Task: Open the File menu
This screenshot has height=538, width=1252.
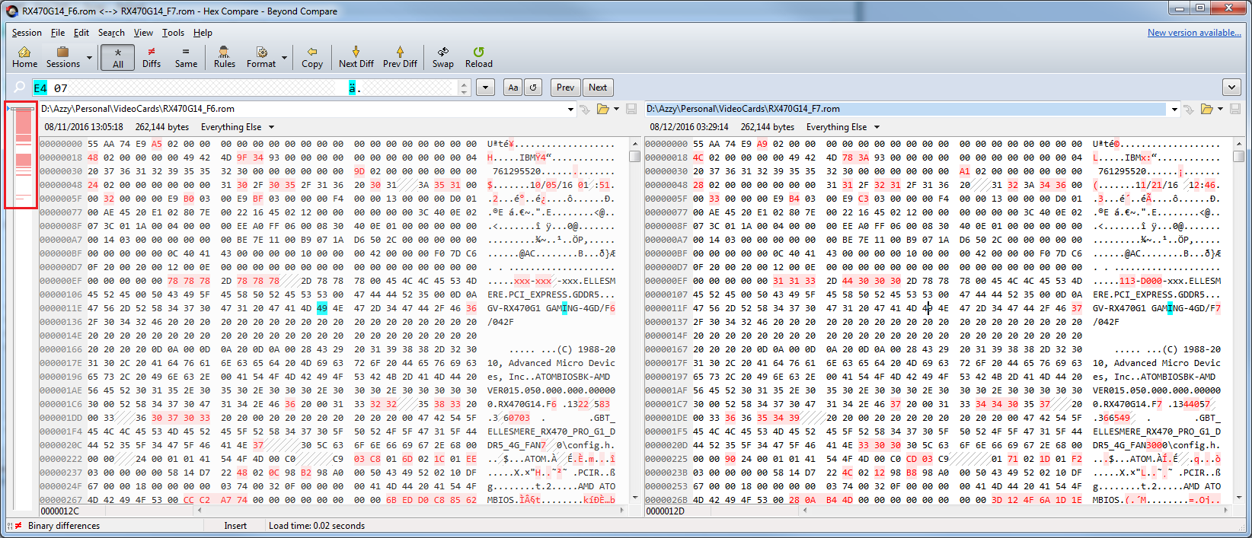Action: point(58,33)
